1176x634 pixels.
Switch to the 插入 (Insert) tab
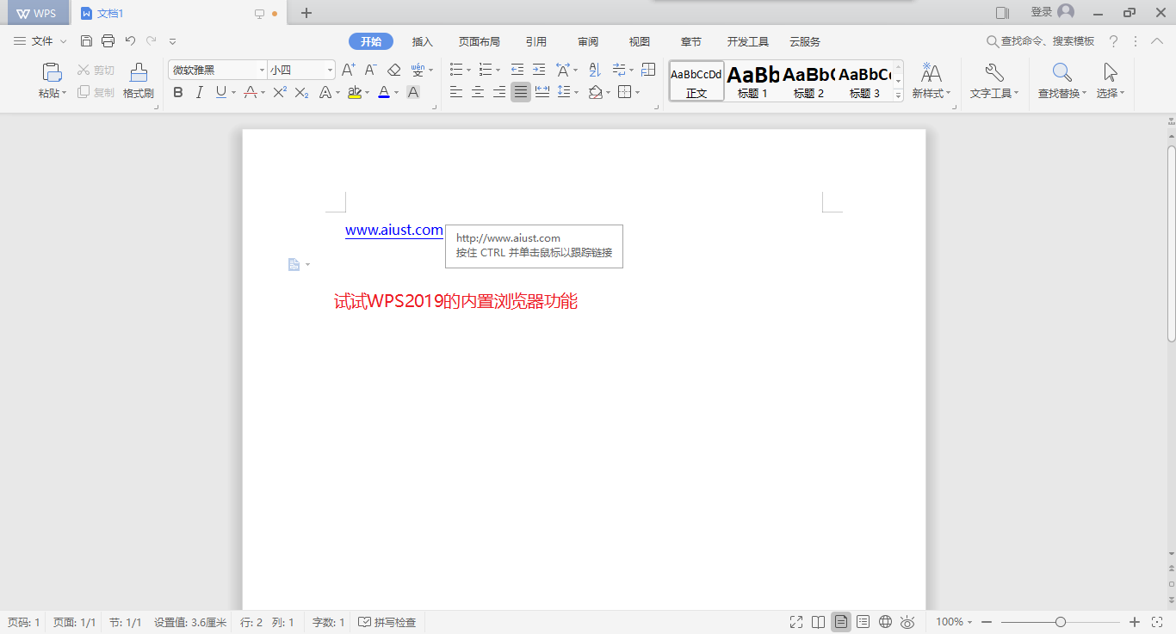tap(422, 41)
